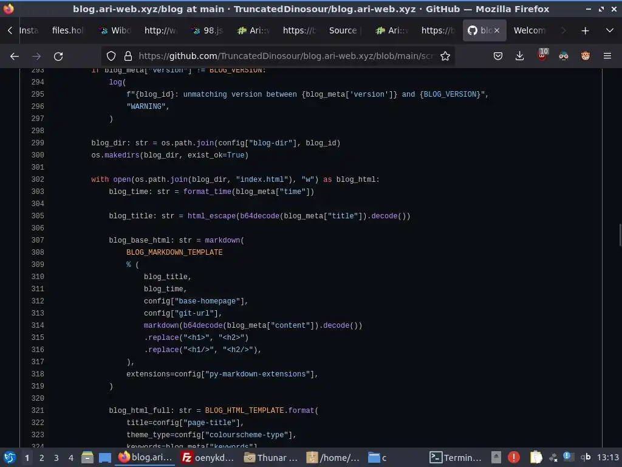Go back with browser back arrow
622x467 pixels.
pyautogui.click(x=15, y=57)
